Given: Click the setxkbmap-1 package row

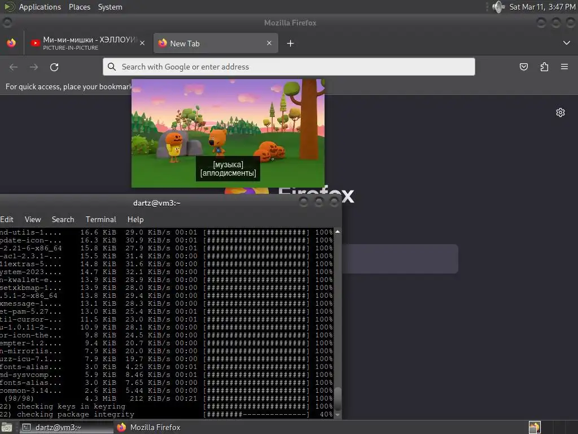Looking at the screenshot, I should tap(167, 288).
